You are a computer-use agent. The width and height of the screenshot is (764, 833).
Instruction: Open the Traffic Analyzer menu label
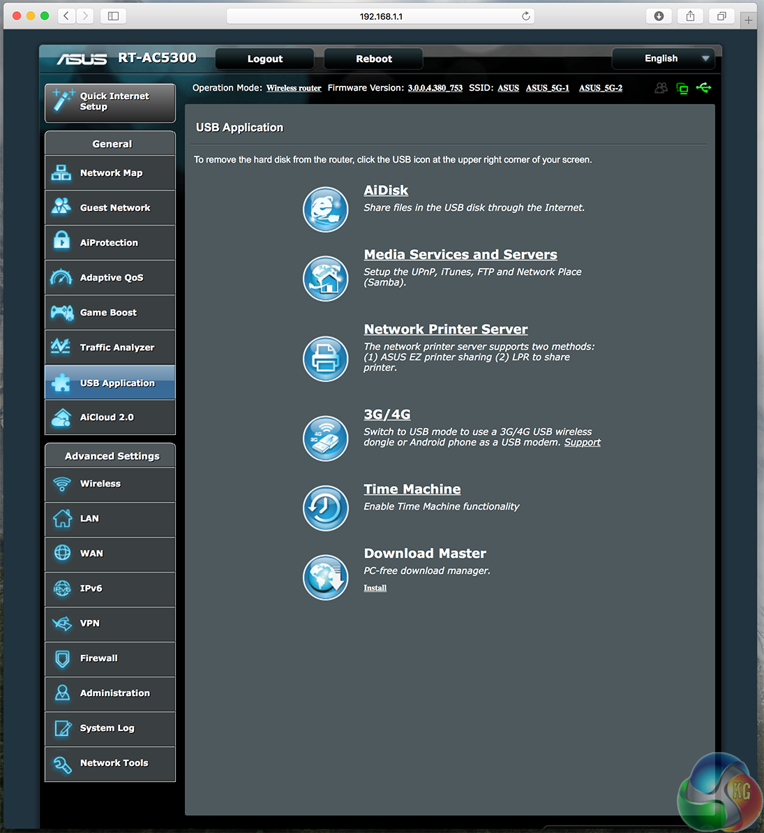[x=117, y=348]
